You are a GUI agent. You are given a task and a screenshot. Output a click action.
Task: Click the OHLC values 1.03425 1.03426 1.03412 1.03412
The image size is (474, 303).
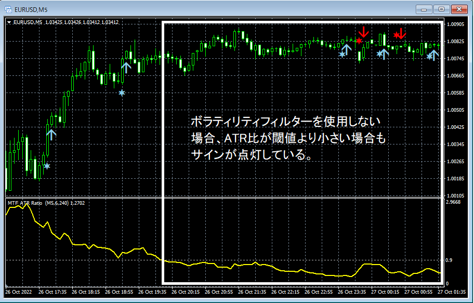[x=82, y=22]
